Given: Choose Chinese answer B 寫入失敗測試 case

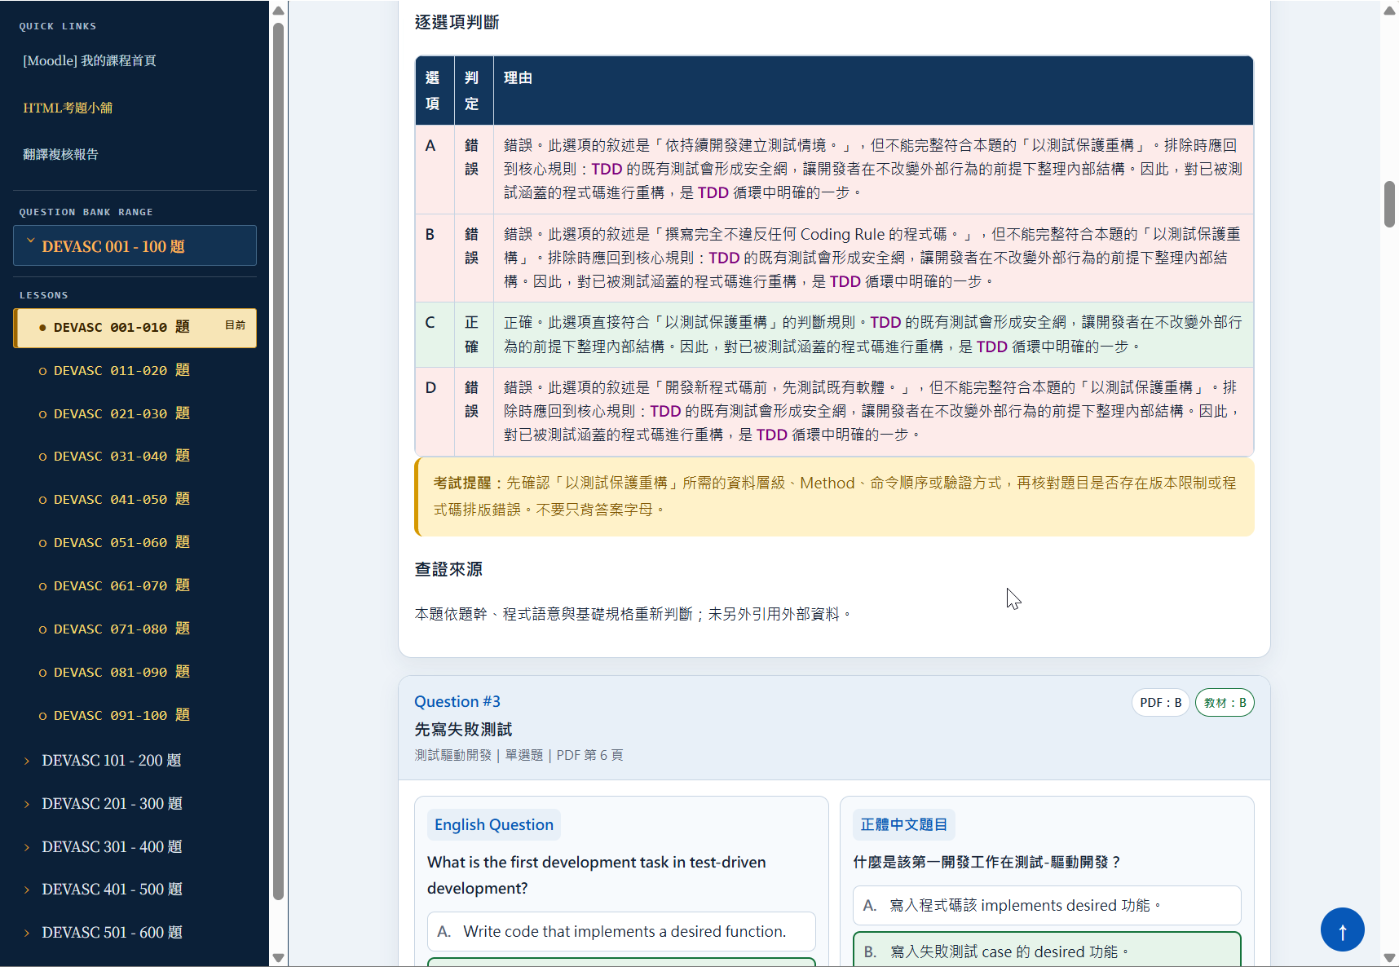Looking at the screenshot, I should [x=1047, y=950].
